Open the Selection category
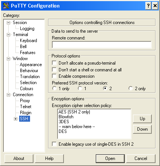160x166 pixels. [x=28, y=83]
